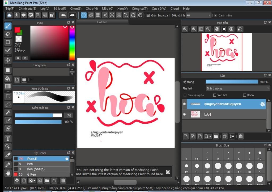Select the Pen (Sharp) brush

[41, 169]
